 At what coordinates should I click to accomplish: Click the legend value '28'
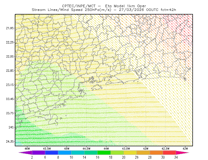tap(150, 157)
